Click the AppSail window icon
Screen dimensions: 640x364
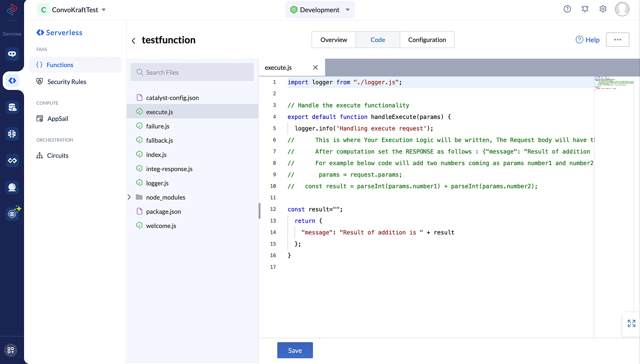tap(40, 119)
